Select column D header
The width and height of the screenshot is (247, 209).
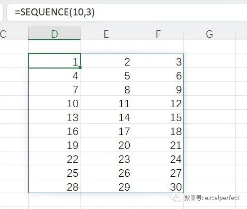pyautogui.click(x=54, y=33)
